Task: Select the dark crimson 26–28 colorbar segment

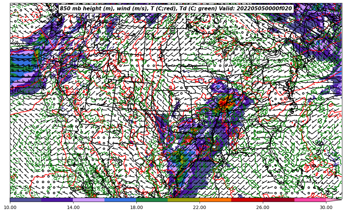Action: (x=278, y=200)
